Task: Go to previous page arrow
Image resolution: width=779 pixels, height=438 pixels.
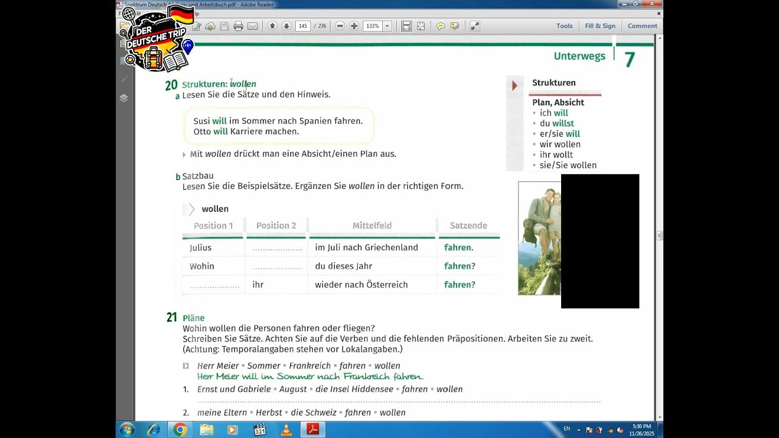Action: [x=272, y=26]
